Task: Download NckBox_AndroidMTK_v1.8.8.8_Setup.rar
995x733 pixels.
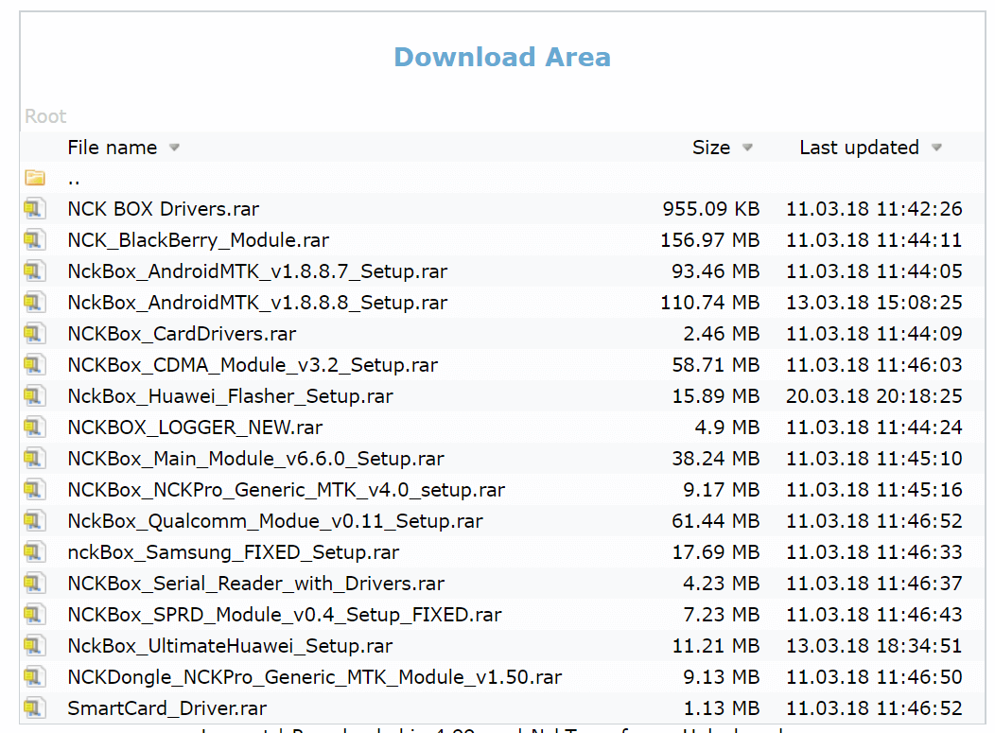Action: [x=257, y=303]
